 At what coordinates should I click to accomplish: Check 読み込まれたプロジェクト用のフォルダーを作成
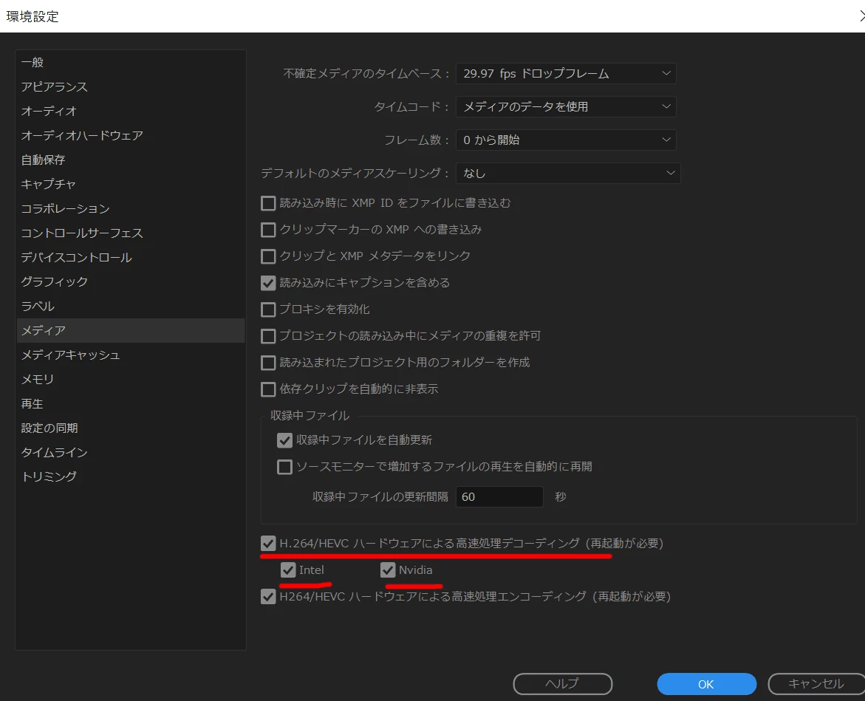click(x=268, y=363)
